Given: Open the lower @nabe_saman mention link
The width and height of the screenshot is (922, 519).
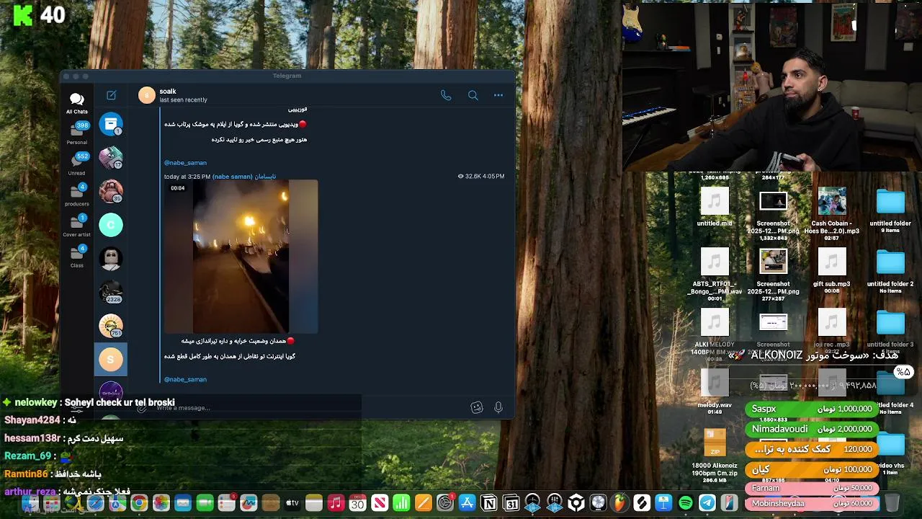Looking at the screenshot, I should 185,379.
